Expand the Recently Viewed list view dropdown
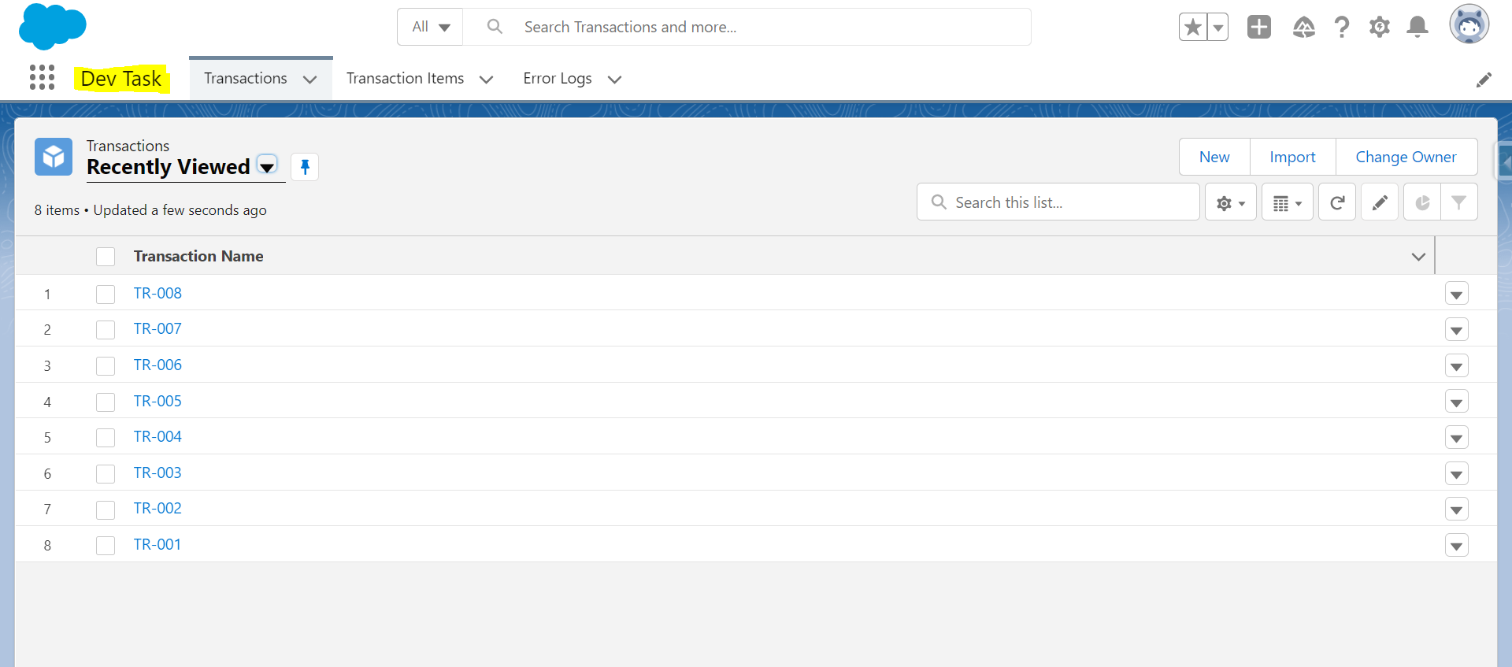 [x=267, y=166]
